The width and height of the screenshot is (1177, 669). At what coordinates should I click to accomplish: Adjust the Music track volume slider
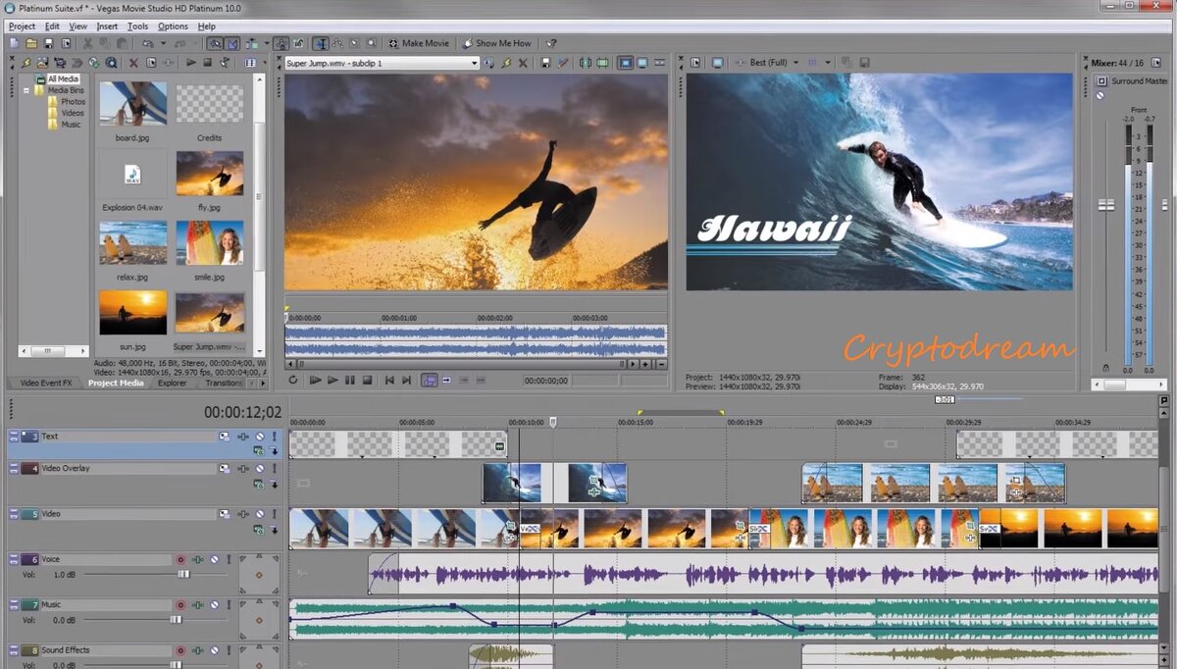click(x=176, y=620)
